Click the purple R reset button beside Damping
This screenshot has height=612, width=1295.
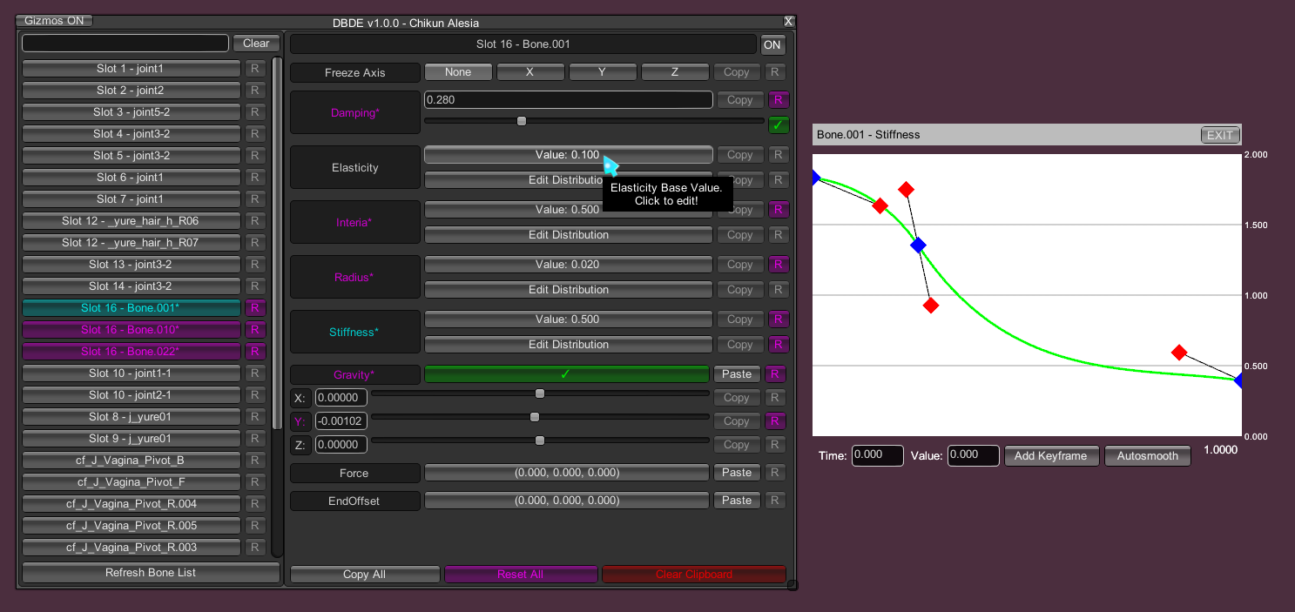[x=778, y=100]
